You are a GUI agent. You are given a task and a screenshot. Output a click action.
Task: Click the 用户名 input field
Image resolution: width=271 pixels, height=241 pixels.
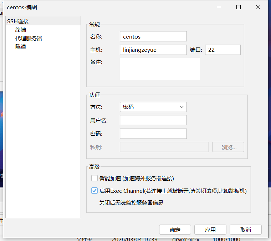(153, 120)
